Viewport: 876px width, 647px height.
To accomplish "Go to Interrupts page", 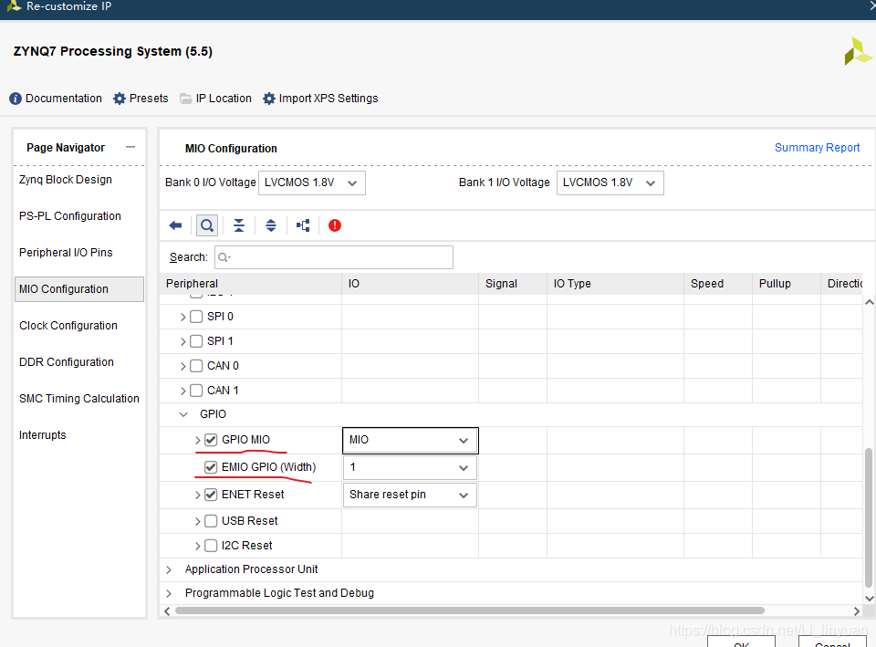I will [x=43, y=434].
